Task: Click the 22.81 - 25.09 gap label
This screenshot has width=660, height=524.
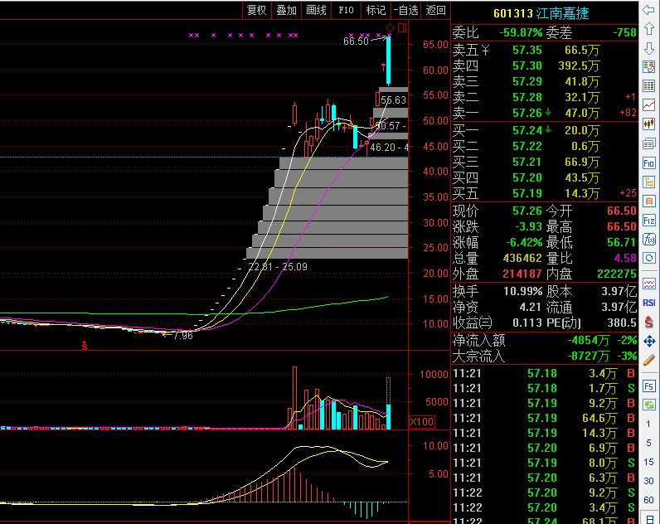Action: (278, 266)
